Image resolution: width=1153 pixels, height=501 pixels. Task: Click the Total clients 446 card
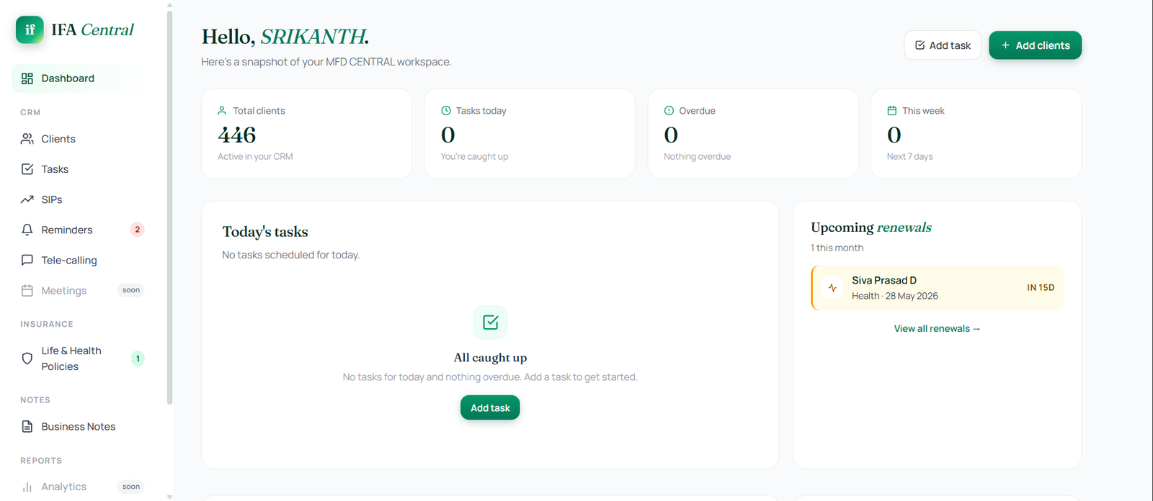tap(306, 134)
